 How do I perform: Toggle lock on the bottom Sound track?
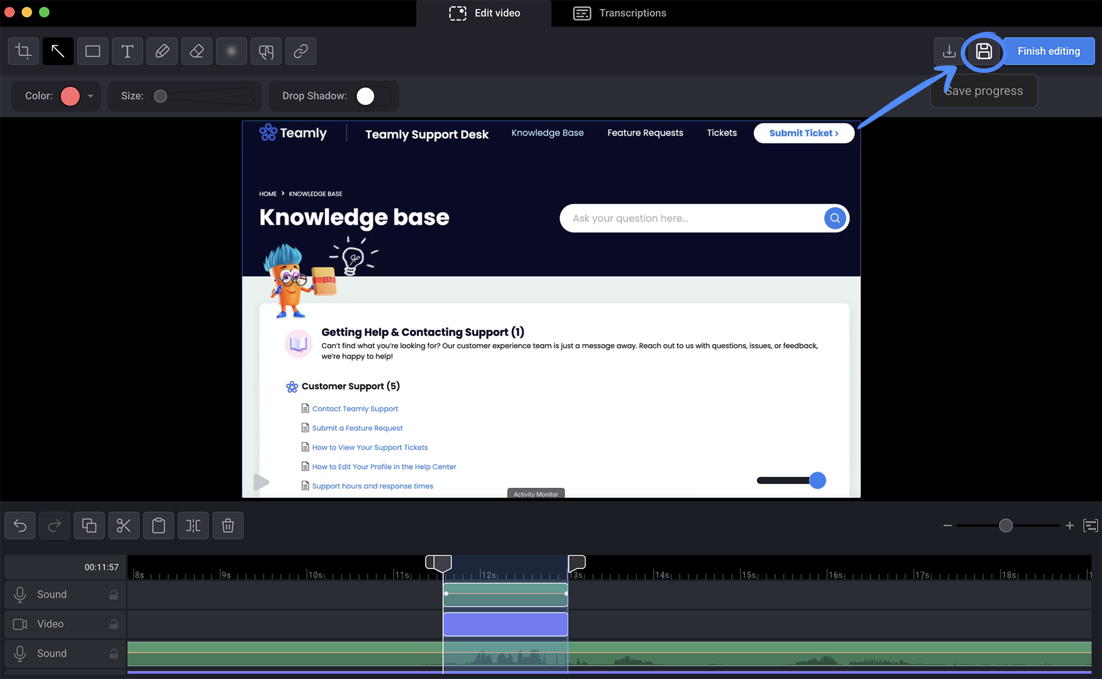pos(113,654)
